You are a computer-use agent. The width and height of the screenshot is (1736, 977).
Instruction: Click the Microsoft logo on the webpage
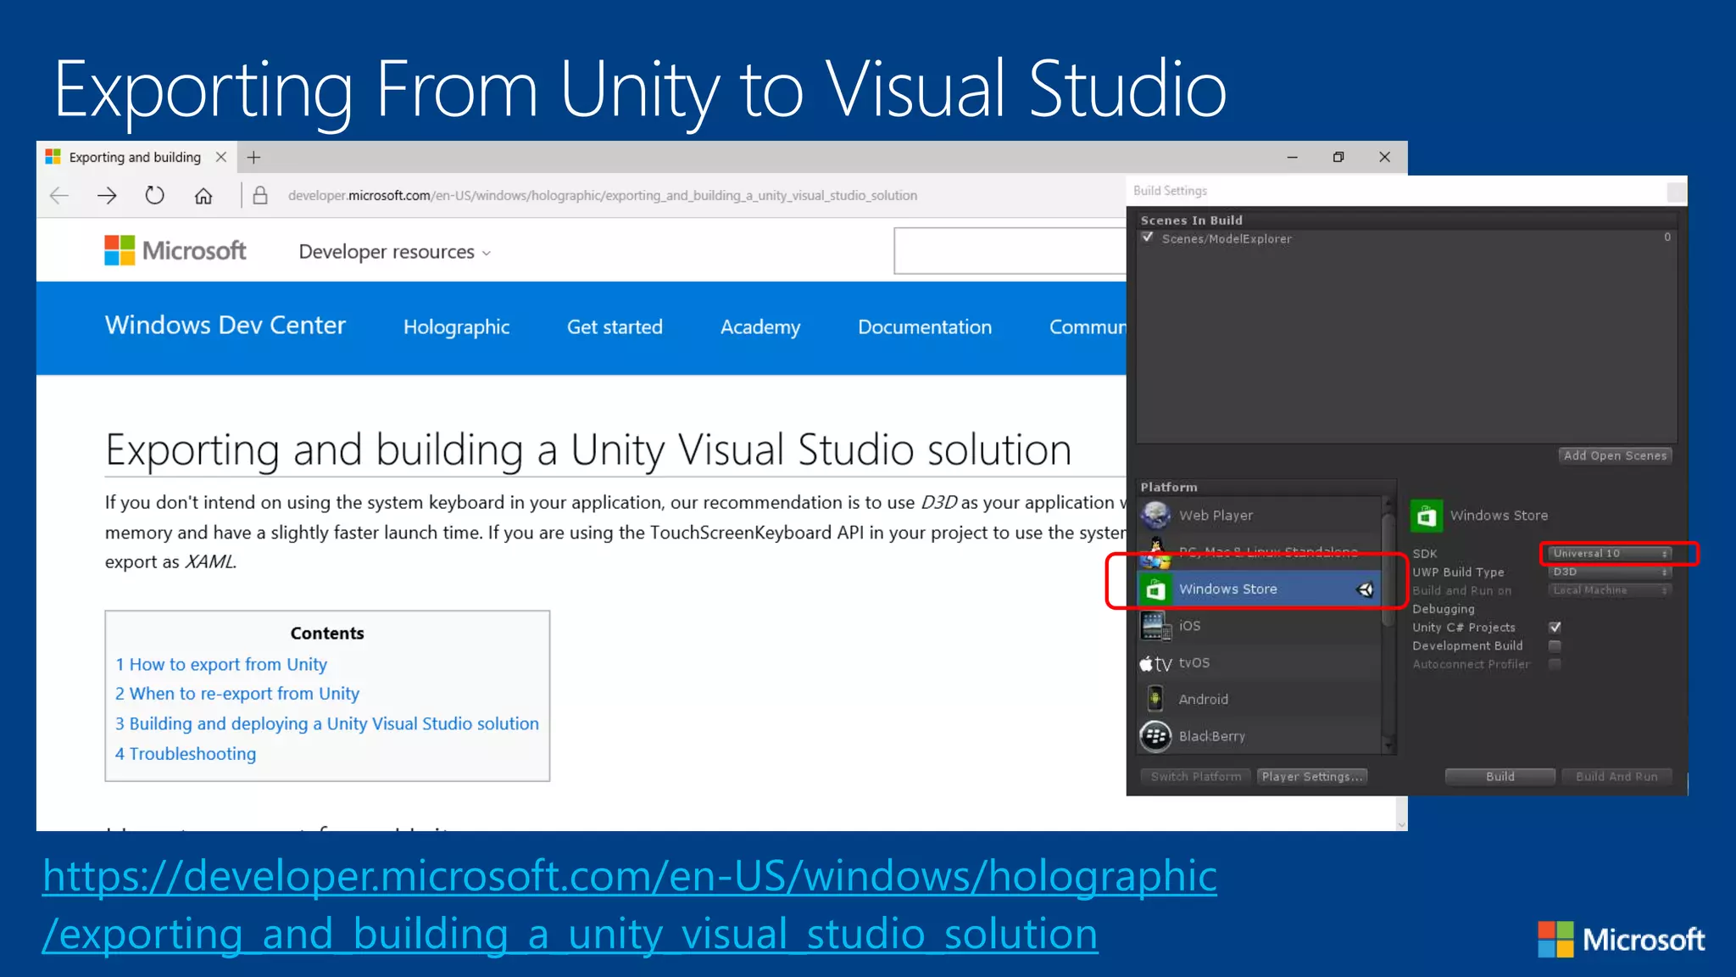point(175,250)
